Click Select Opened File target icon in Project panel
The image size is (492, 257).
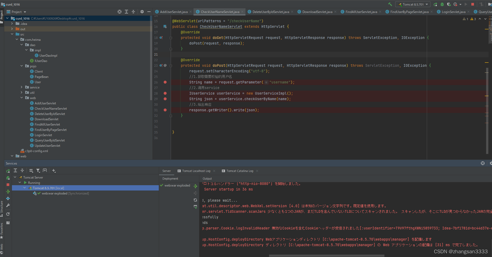[x=120, y=12]
